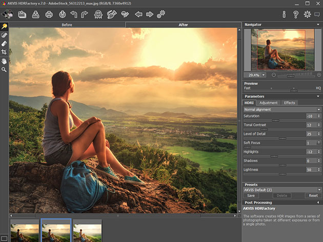Click the Save button under Presets

pos(251,195)
